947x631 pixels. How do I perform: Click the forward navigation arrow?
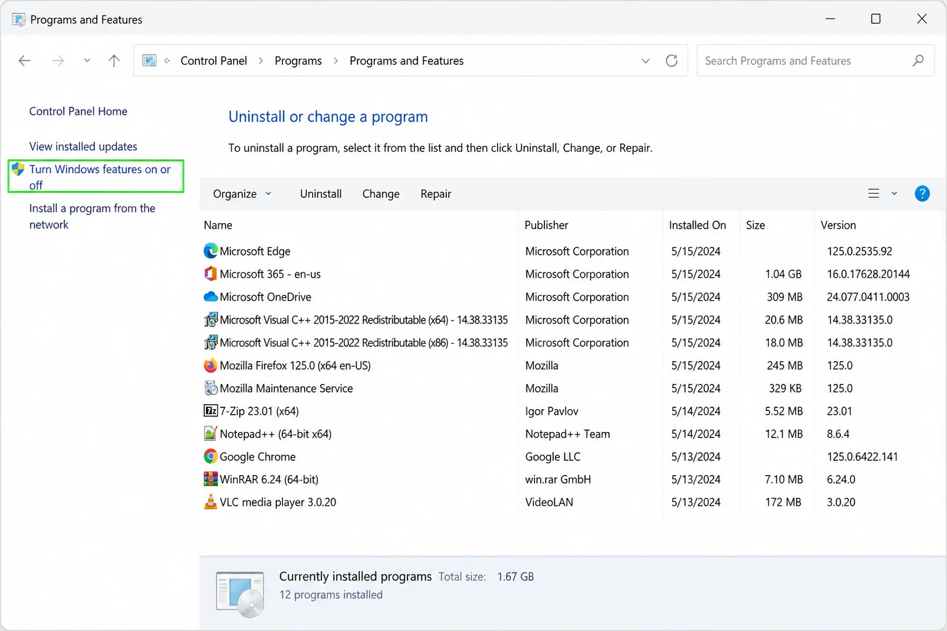(x=58, y=60)
